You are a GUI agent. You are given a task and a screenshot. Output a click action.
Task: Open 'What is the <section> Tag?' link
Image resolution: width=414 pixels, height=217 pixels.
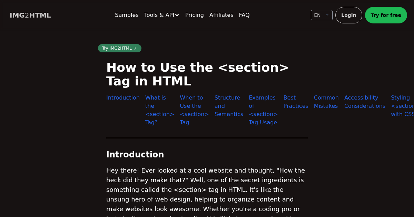click(159, 110)
